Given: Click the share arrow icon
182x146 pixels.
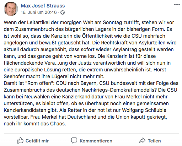Looking at the screenshot, I should (142, 140).
